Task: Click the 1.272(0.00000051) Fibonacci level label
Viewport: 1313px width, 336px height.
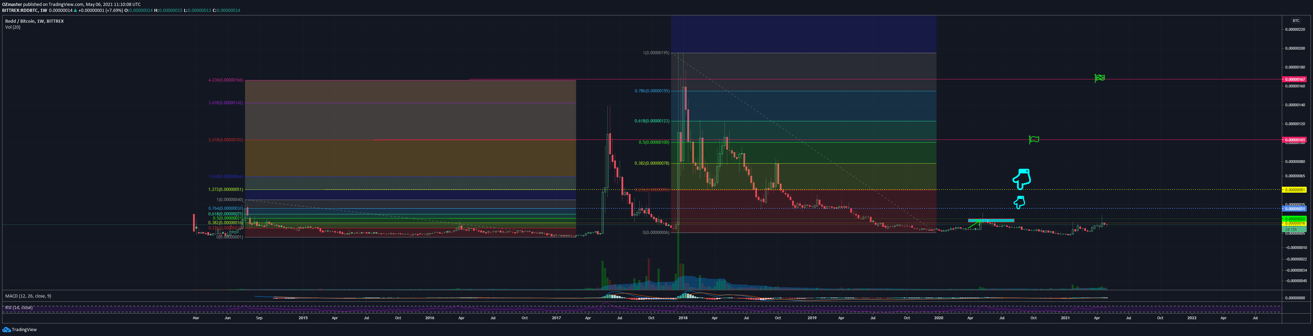Action: [226, 190]
